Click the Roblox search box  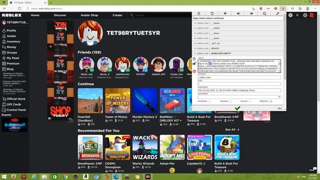click(x=161, y=15)
